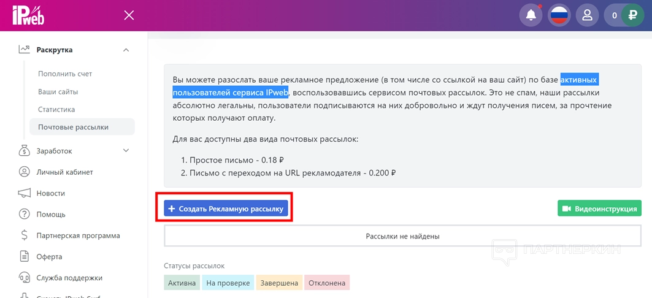Screen dimensions: 652x298
Task: Select Почтовые рассылки menu item
Action: pos(82,127)
